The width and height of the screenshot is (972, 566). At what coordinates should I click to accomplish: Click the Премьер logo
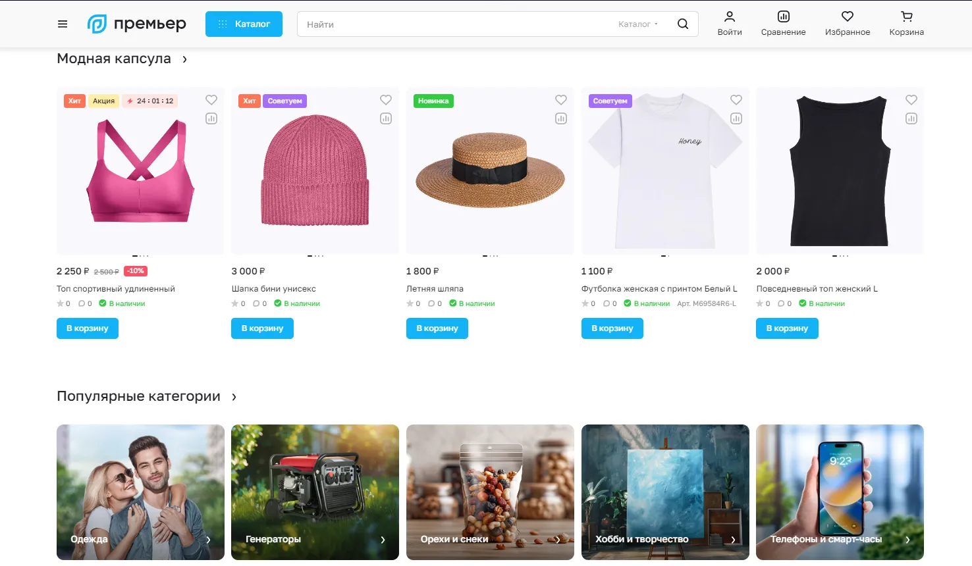(x=137, y=24)
